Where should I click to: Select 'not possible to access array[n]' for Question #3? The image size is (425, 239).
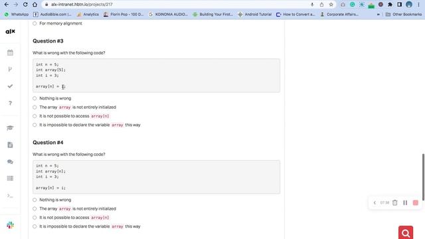tap(35, 116)
